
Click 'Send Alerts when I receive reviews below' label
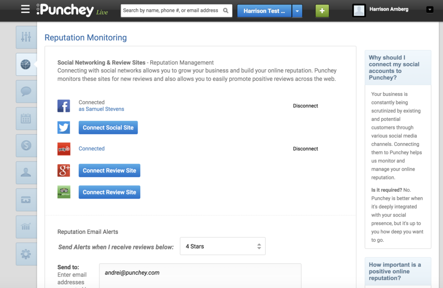(x=116, y=247)
